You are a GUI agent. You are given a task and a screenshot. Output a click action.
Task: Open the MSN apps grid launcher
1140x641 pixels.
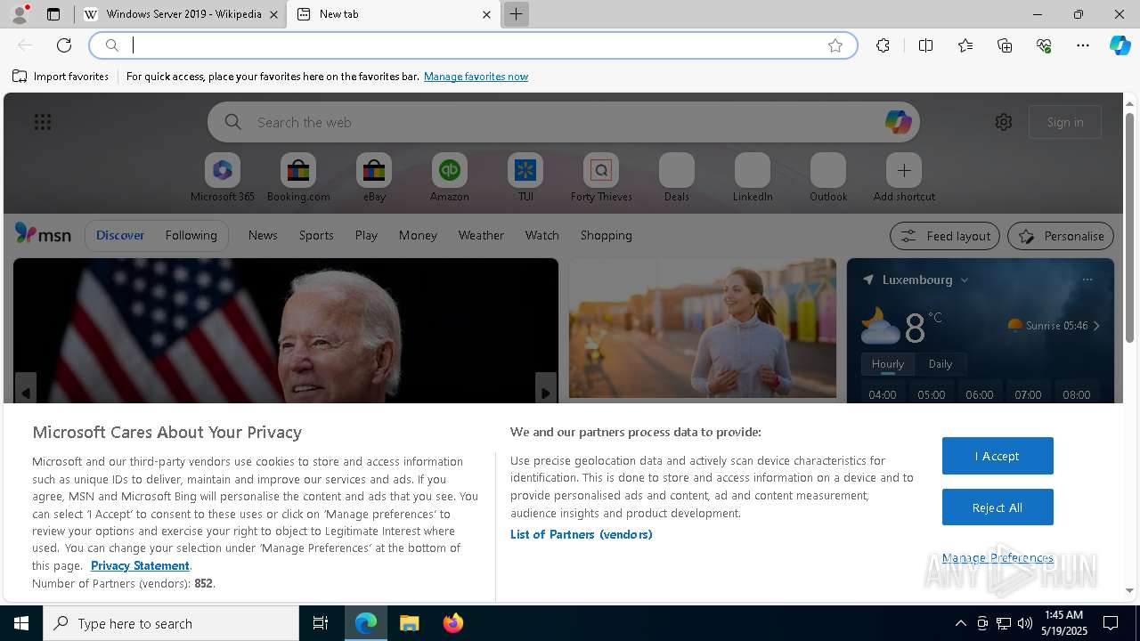tap(43, 122)
